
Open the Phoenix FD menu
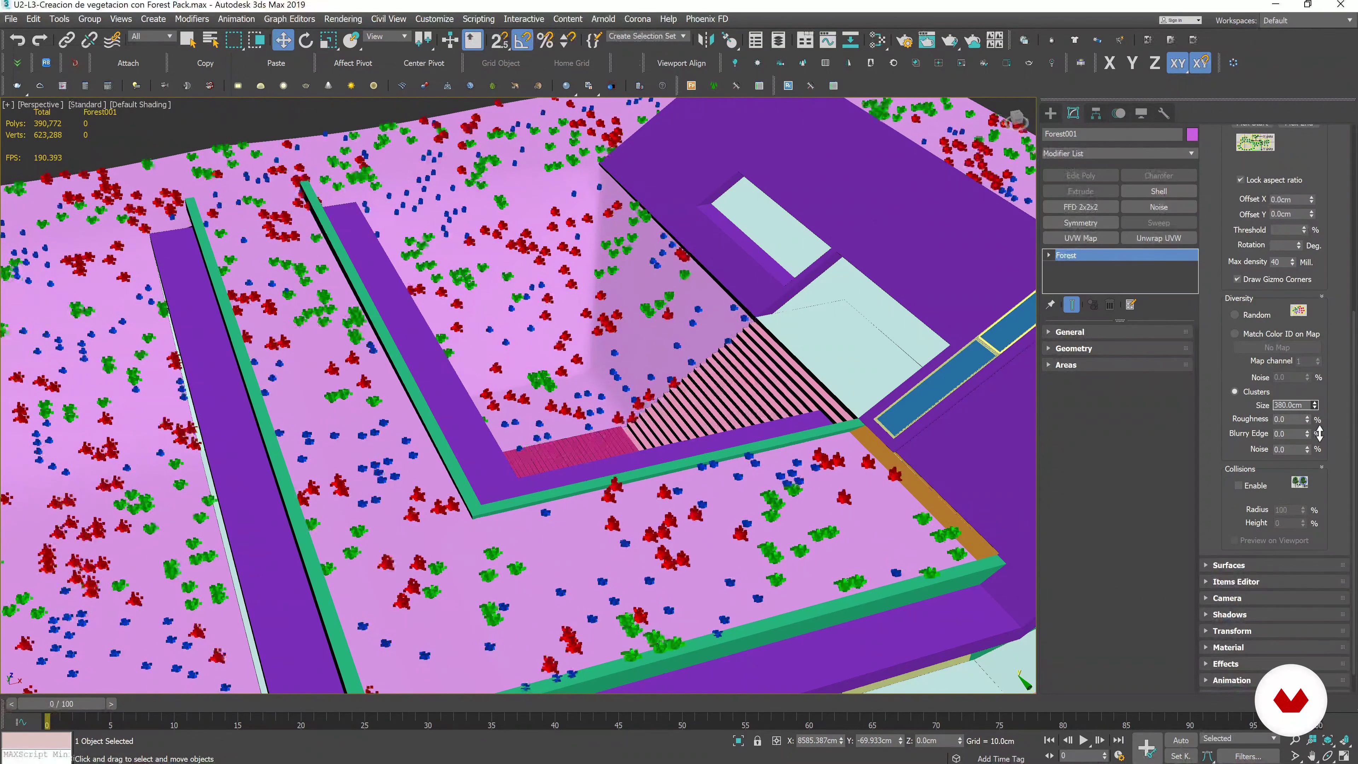pos(707,19)
